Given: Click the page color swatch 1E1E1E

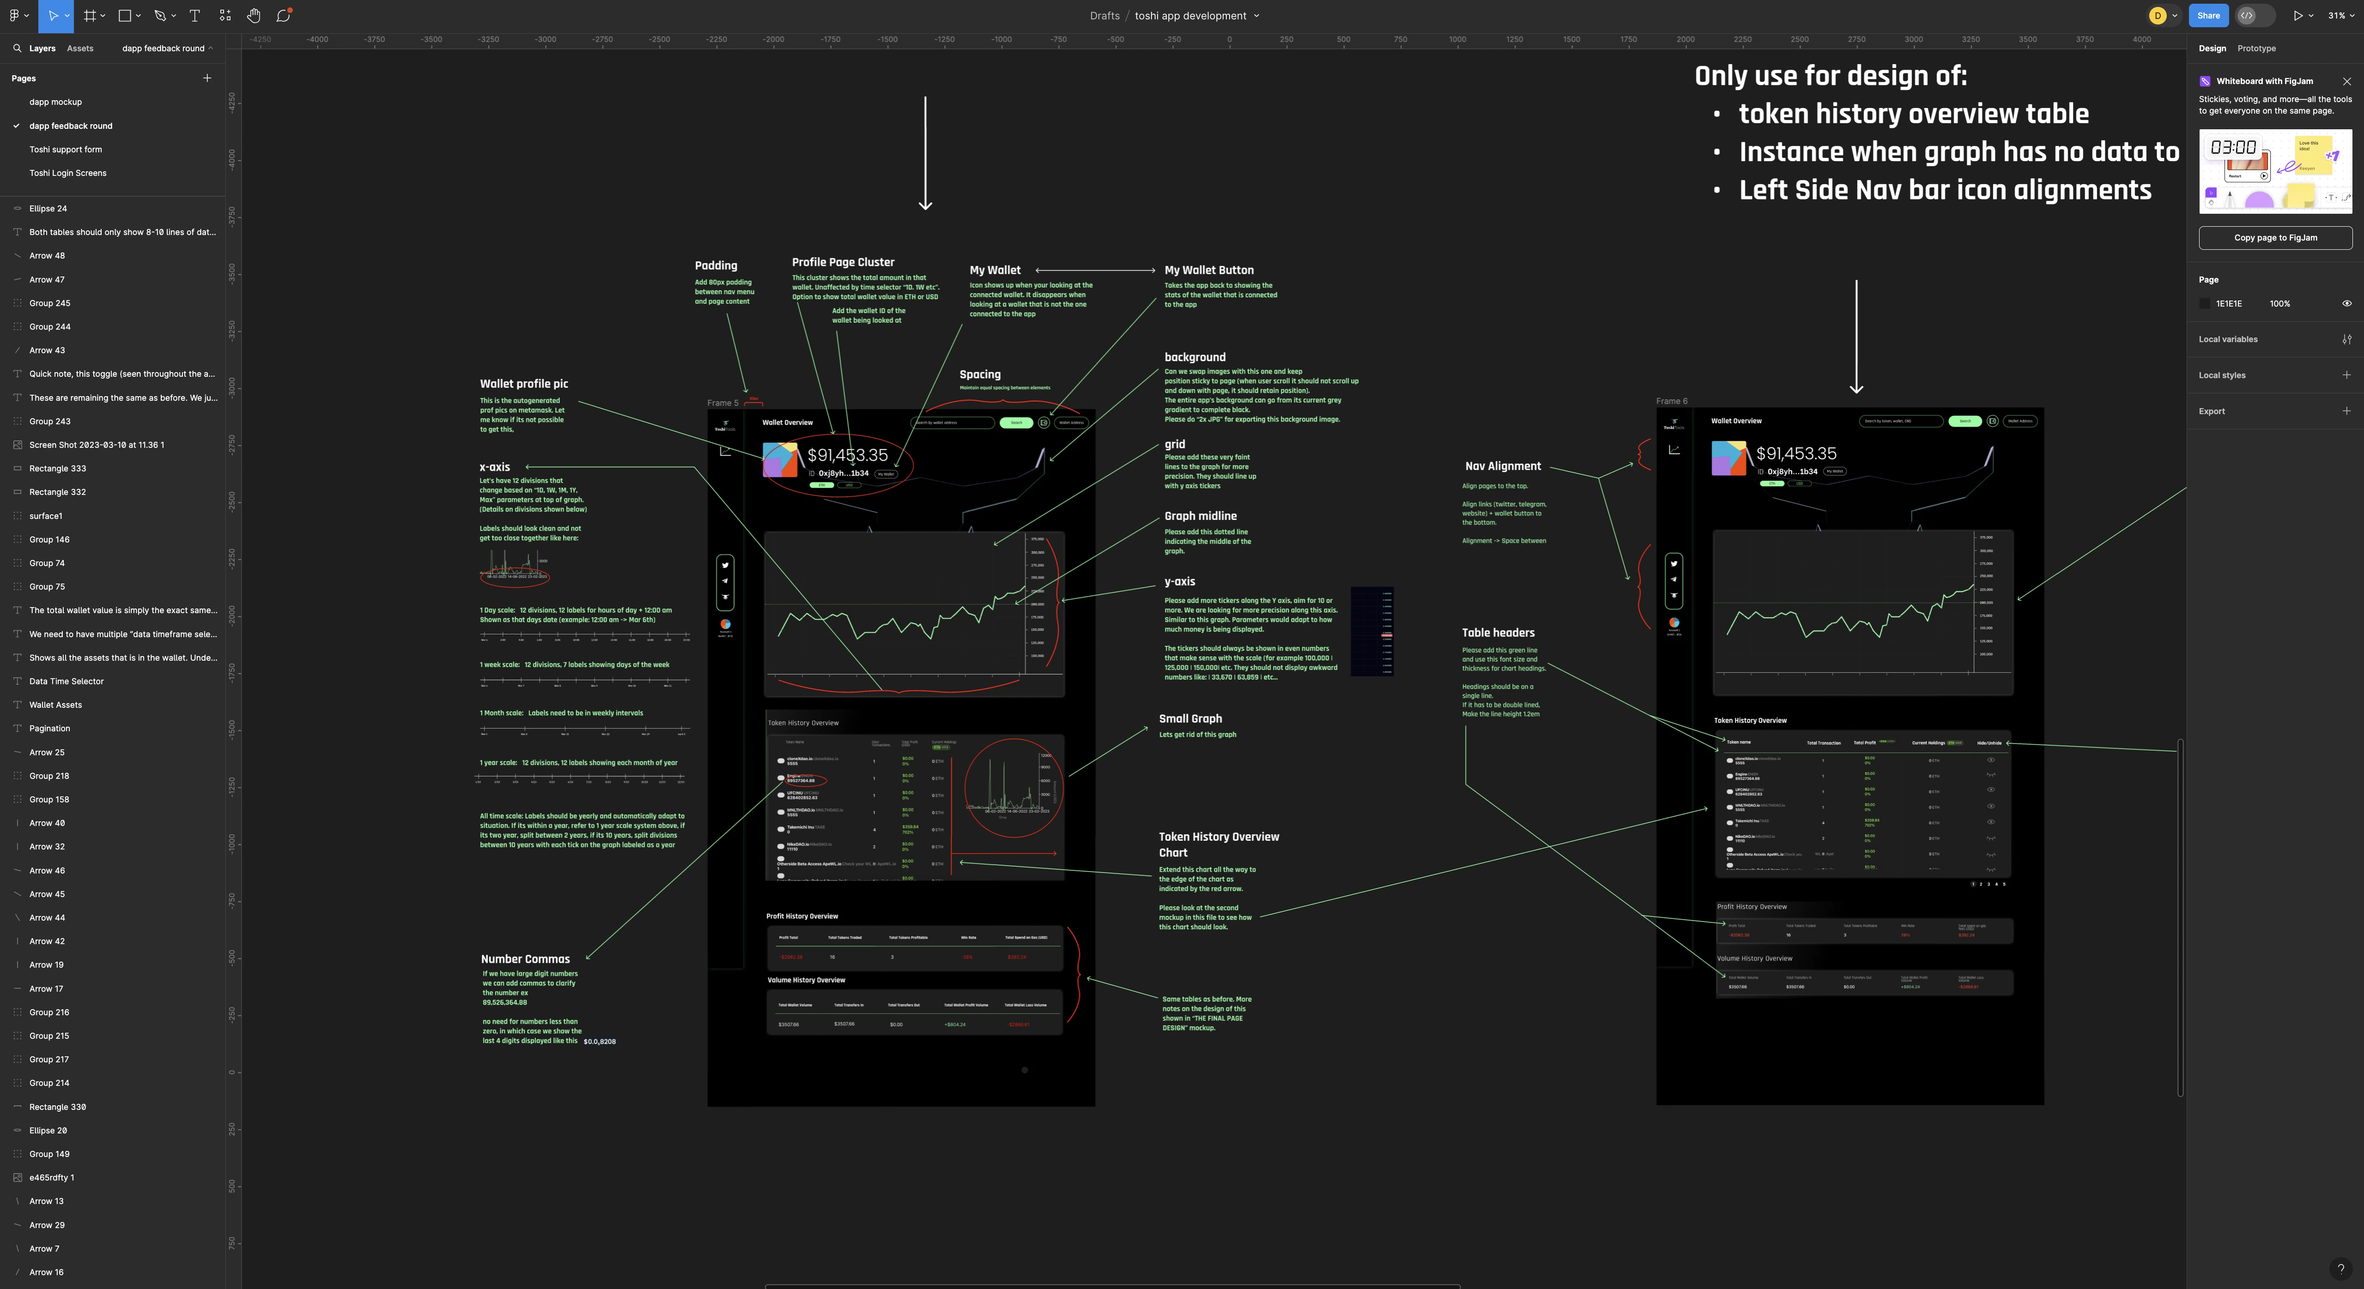Looking at the screenshot, I should click(2205, 304).
